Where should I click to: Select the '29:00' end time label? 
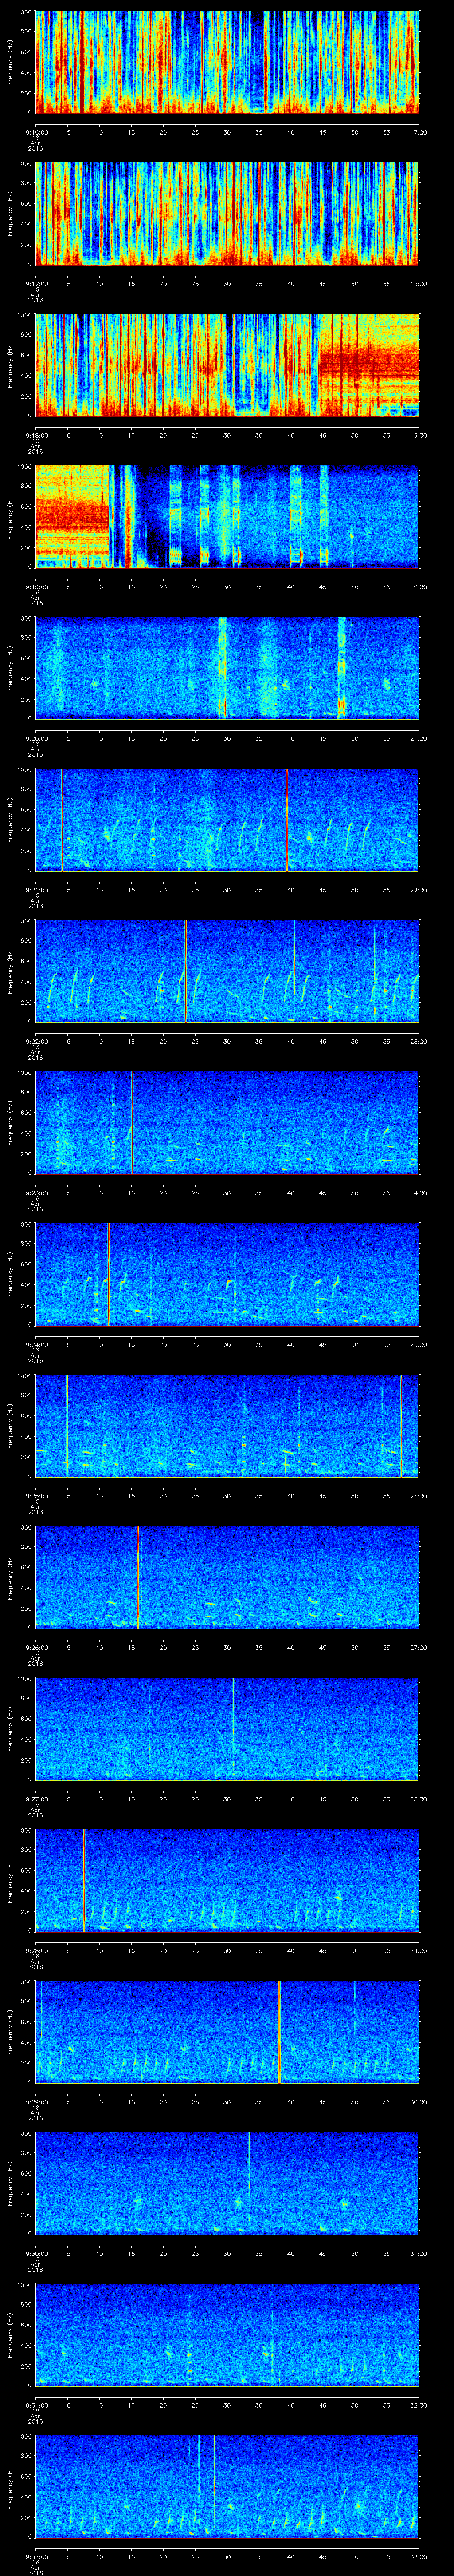tap(419, 1950)
